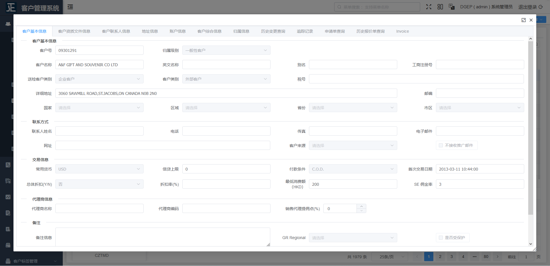
Task: Expand the 客户标签管理 sidebar menu
Action: point(31,261)
